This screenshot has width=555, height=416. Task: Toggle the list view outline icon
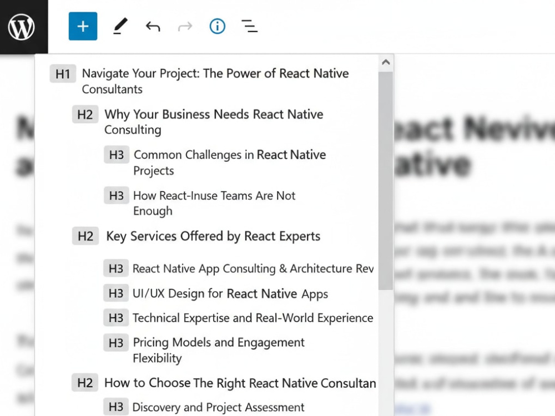pos(250,27)
